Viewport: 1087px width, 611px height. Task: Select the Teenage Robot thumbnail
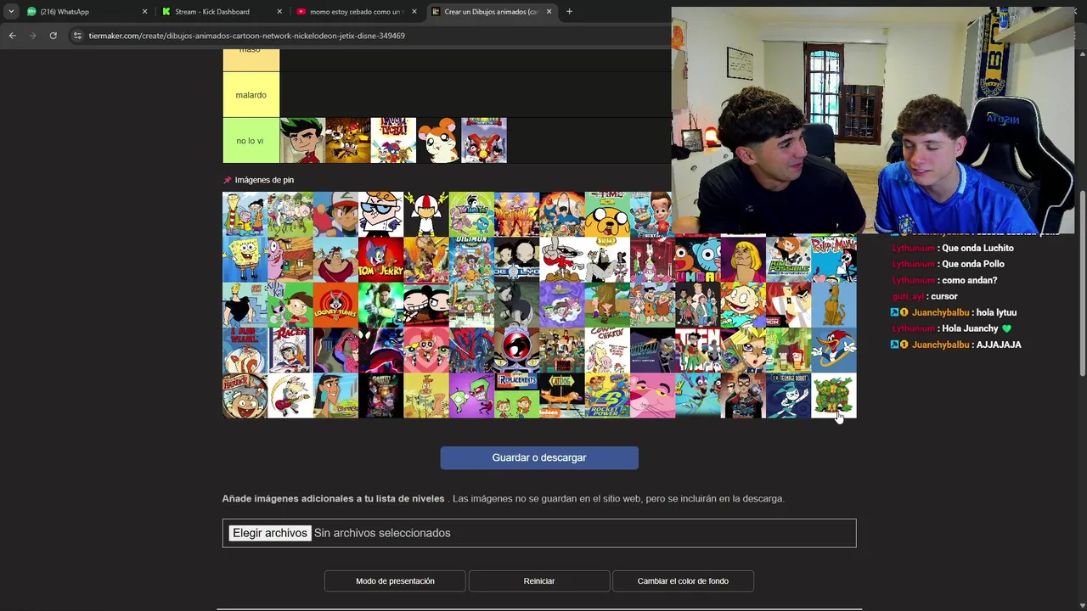click(x=788, y=395)
